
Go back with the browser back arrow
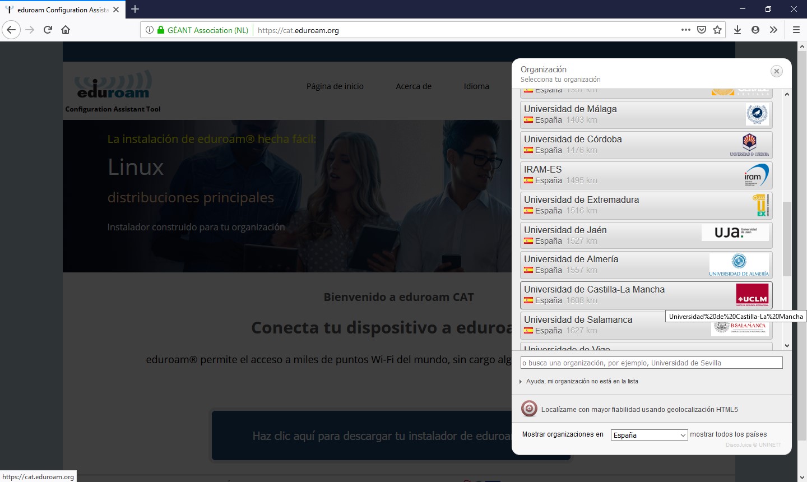[x=11, y=30]
